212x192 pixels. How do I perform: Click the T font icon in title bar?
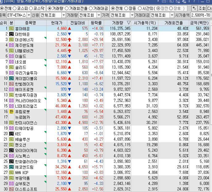(189, 1)
